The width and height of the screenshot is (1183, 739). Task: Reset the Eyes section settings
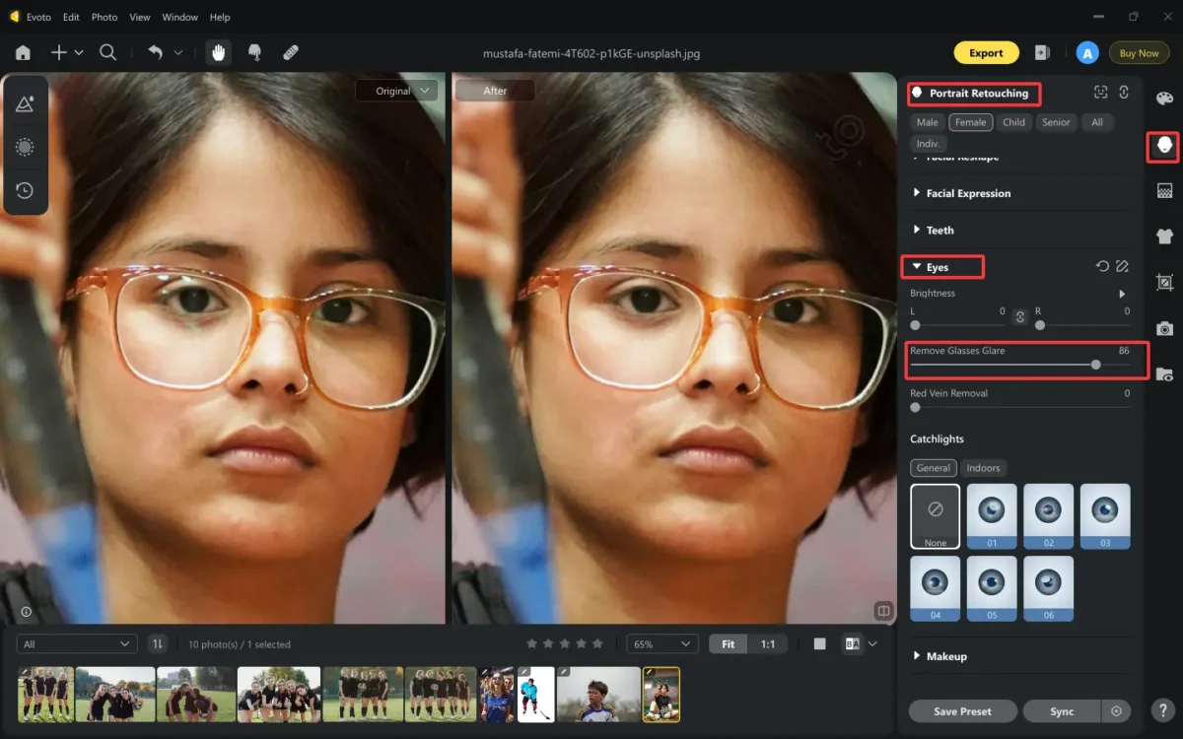click(1102, 267)
